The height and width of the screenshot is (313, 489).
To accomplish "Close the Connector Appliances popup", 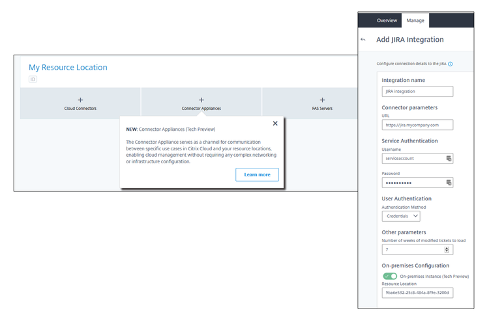I will [x=275, y=123].
